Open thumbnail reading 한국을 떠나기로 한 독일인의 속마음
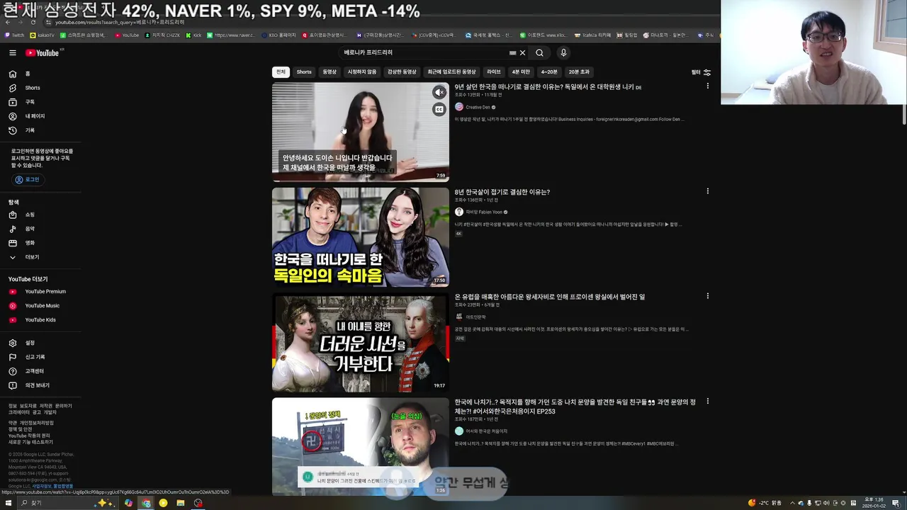This screenshot has height=510, width=907. tap(361, 237)
